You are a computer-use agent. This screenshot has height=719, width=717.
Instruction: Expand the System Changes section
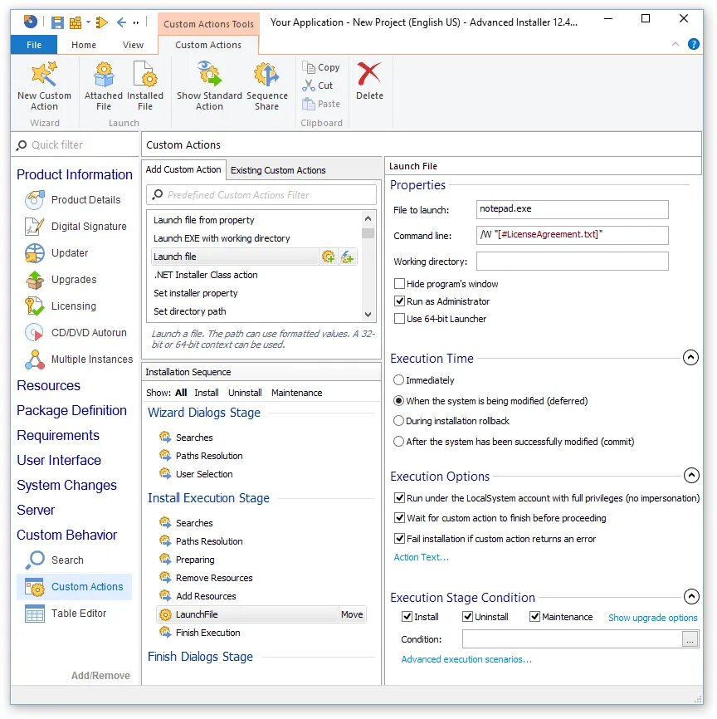pyautogui.click(x=67, y=485)
